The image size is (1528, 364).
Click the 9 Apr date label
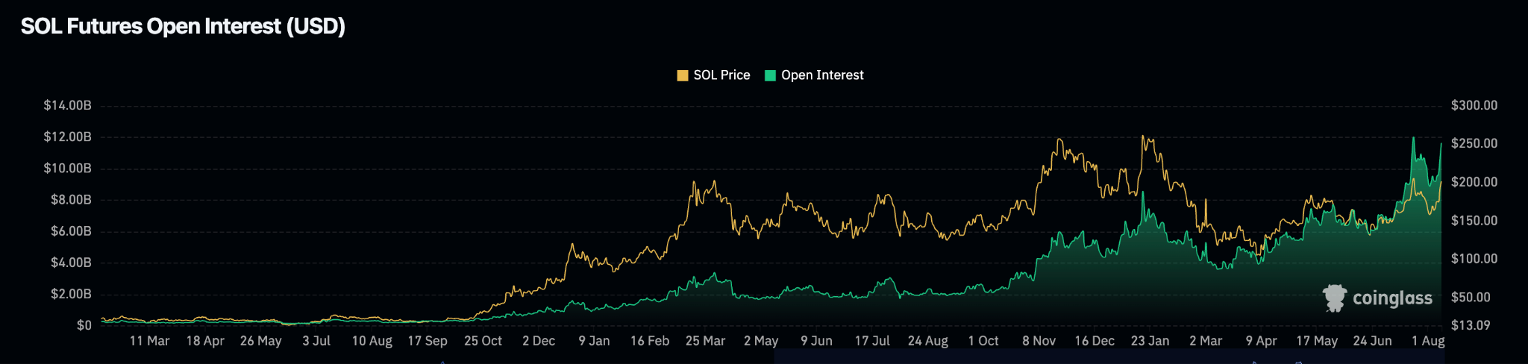click(x=1261, y=341)
